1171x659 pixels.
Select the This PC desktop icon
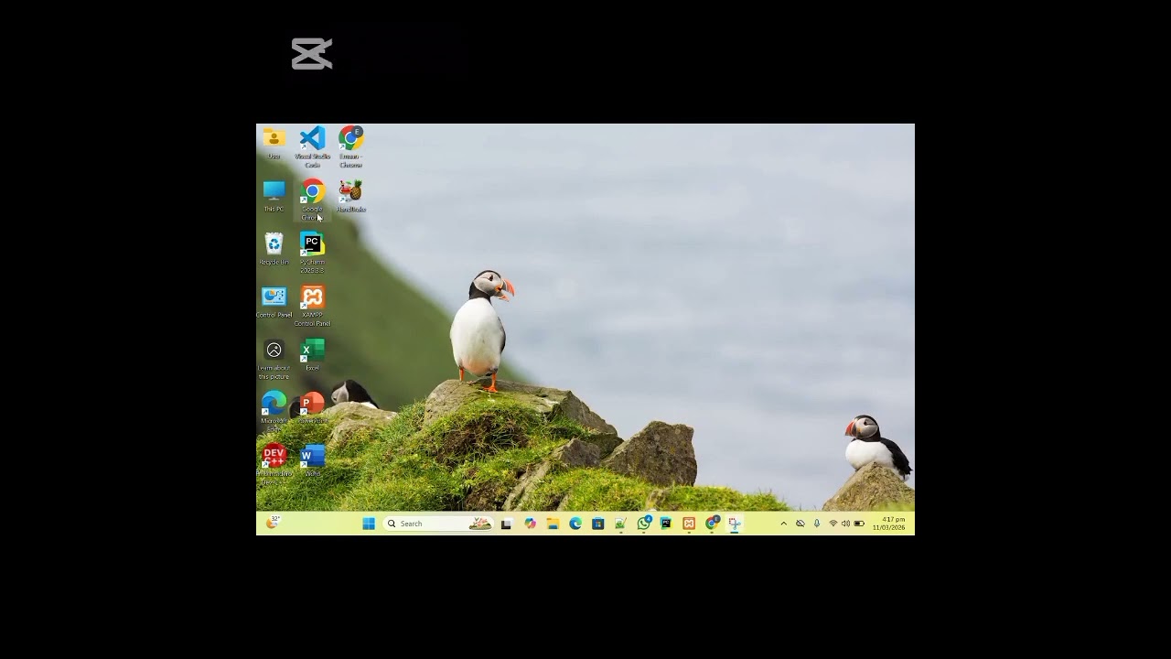tap(274, 197)
